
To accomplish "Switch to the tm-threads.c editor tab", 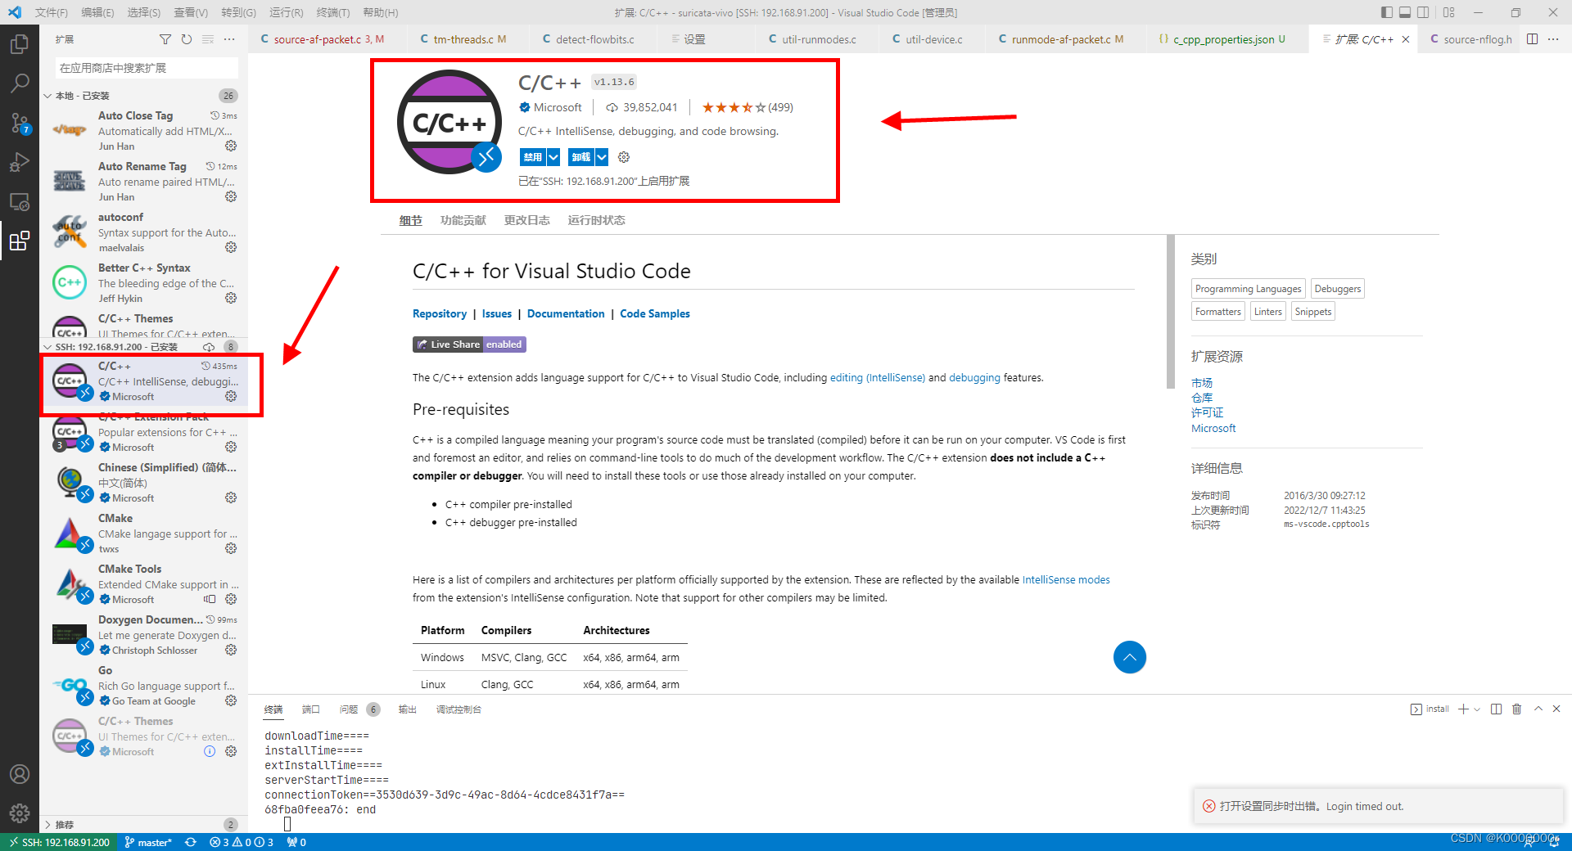I will tap(463, 38).
